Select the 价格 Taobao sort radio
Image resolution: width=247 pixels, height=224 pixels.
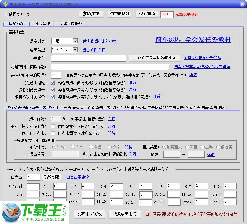tap(109, 147)
